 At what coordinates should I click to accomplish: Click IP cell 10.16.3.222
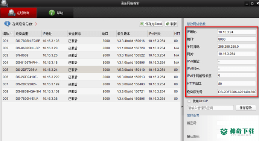[51, 77]
